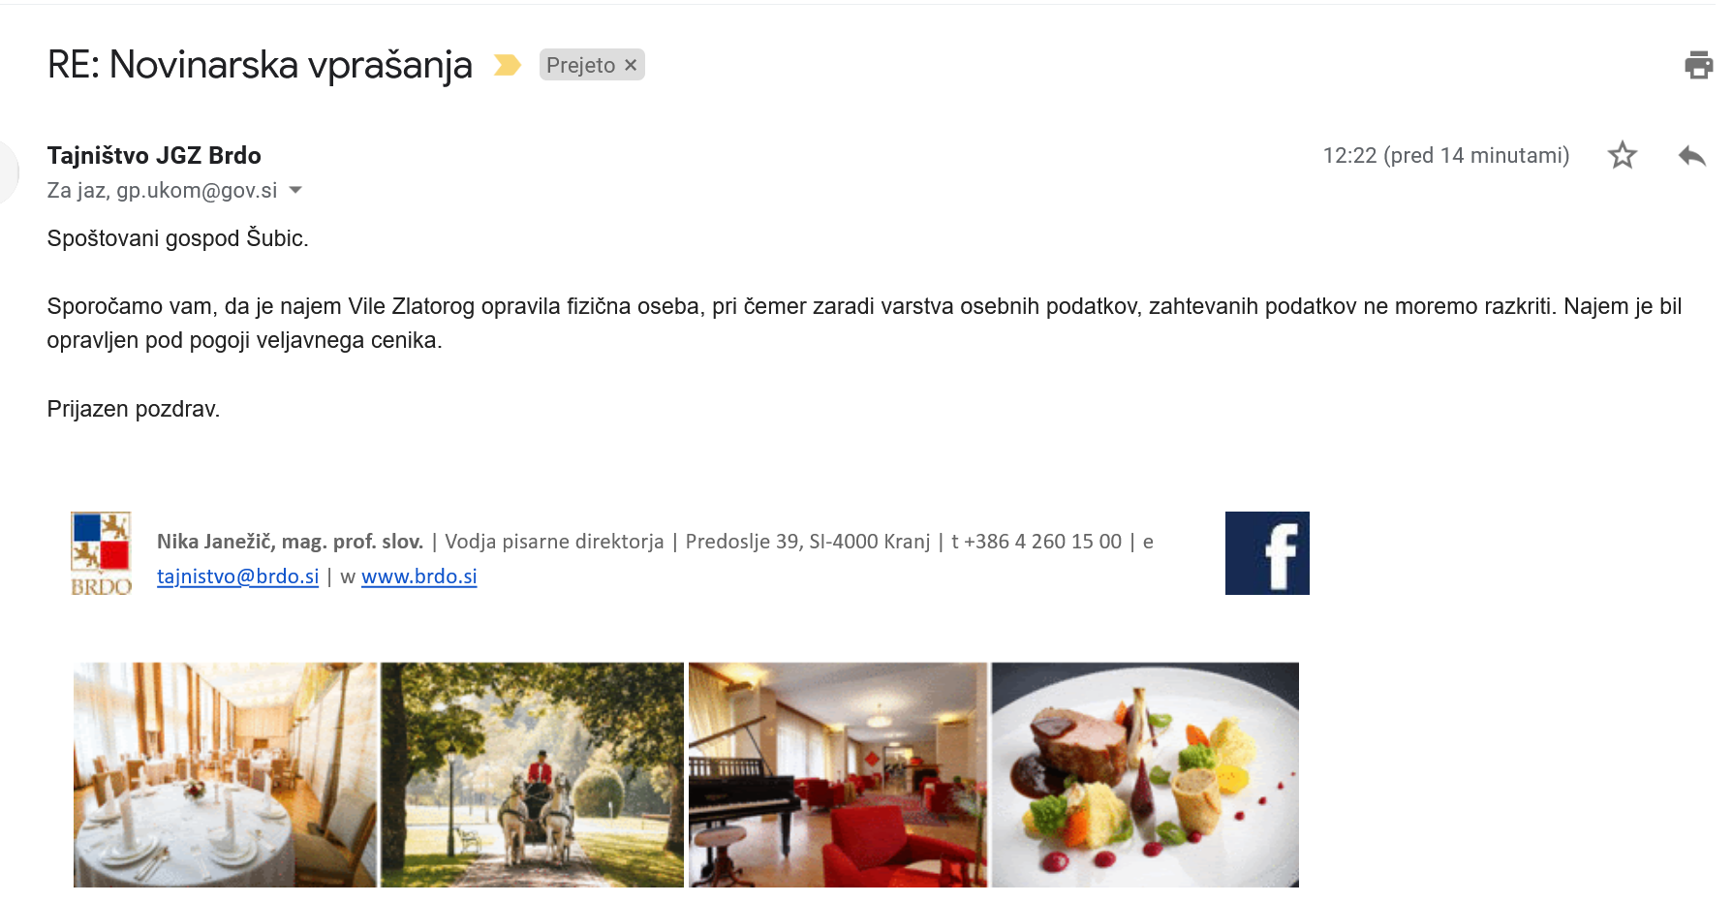Open the piano lounge photo thumbnail
The image size is (1733, 903).
(x=838, y=775)
